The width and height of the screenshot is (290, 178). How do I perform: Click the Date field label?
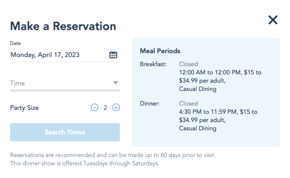pyautogui.click(x=15, y=43)
